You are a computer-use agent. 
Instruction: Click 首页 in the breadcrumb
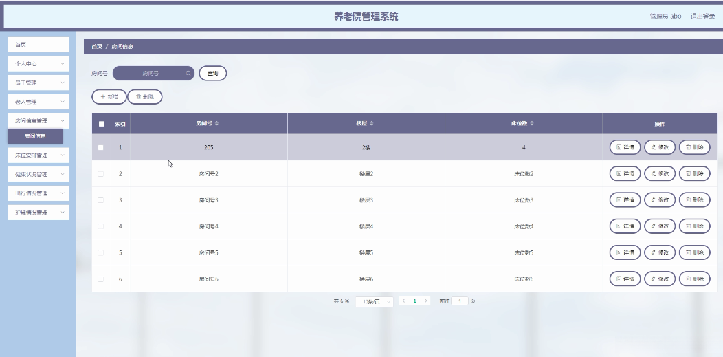click(x=96, y=47)
